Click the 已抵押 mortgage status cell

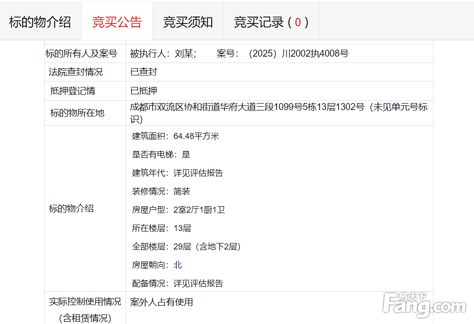pos(144,91)
